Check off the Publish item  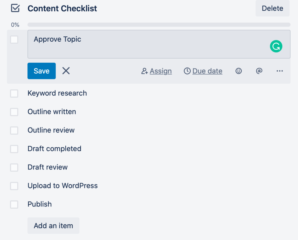(x=14, y=204)
